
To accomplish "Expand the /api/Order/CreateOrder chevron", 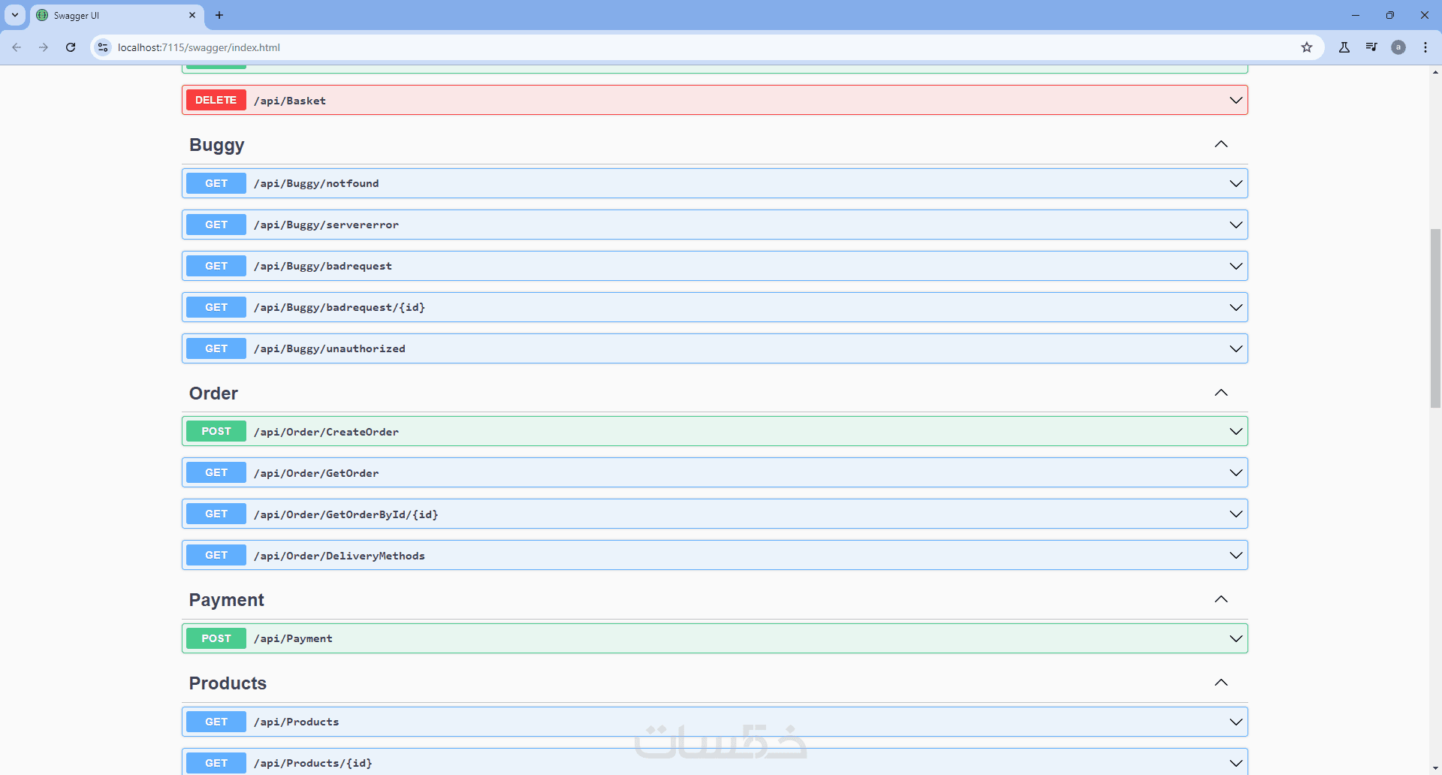I will [x=1236, y=431].
